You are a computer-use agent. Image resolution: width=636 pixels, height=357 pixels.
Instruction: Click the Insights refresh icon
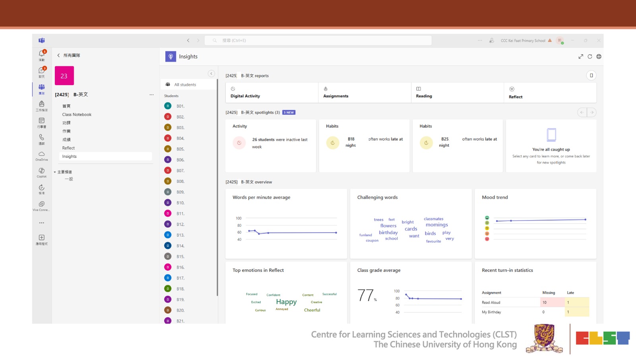pos(590,56)
